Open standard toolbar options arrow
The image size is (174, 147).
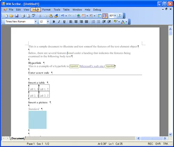tap(124, 16)
